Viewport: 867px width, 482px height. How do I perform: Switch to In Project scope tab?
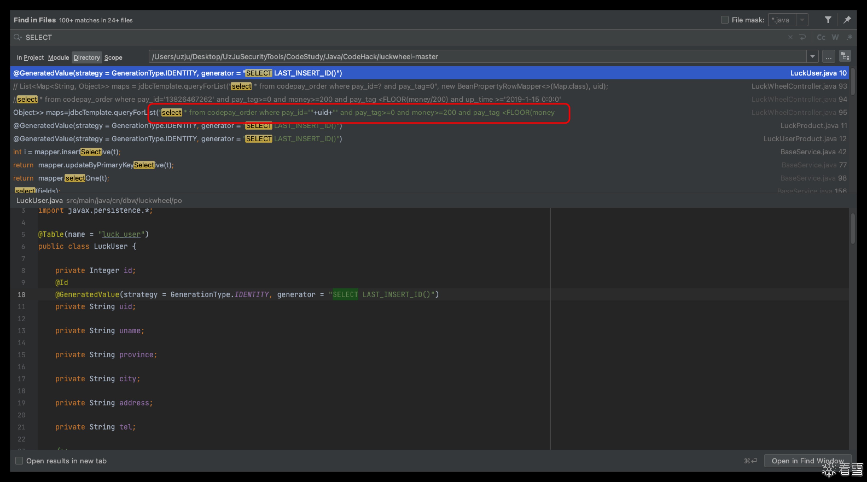pyautogui.click(x=30, y=57)
